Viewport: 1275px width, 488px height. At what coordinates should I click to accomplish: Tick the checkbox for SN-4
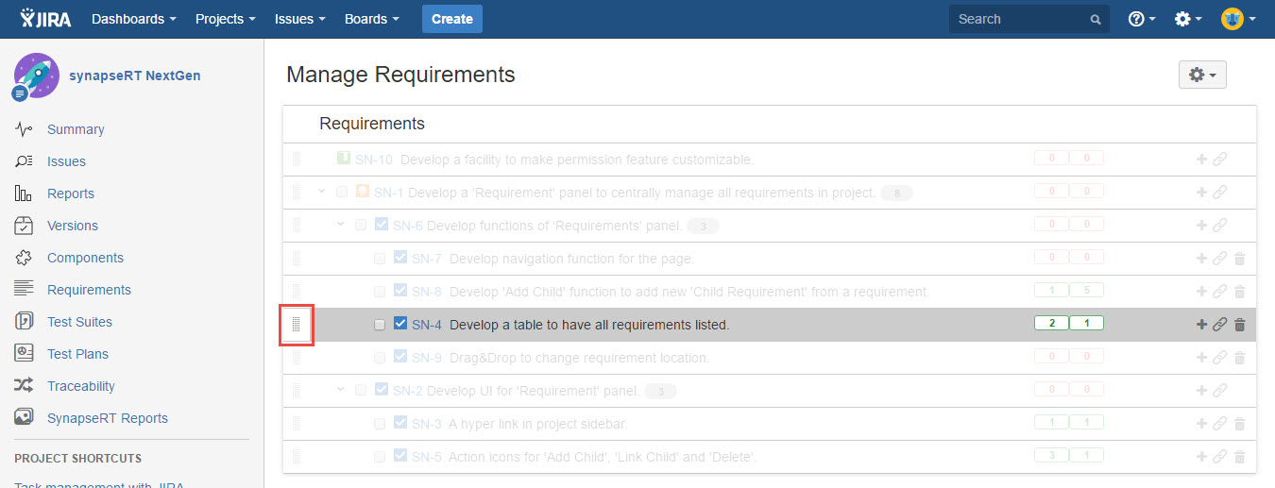click(380, 325)
